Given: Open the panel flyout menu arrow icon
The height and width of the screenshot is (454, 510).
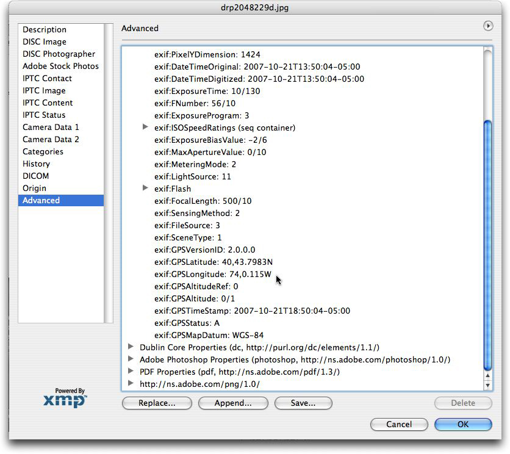Looking at the screenshot, I should click(x=487, y=26).
